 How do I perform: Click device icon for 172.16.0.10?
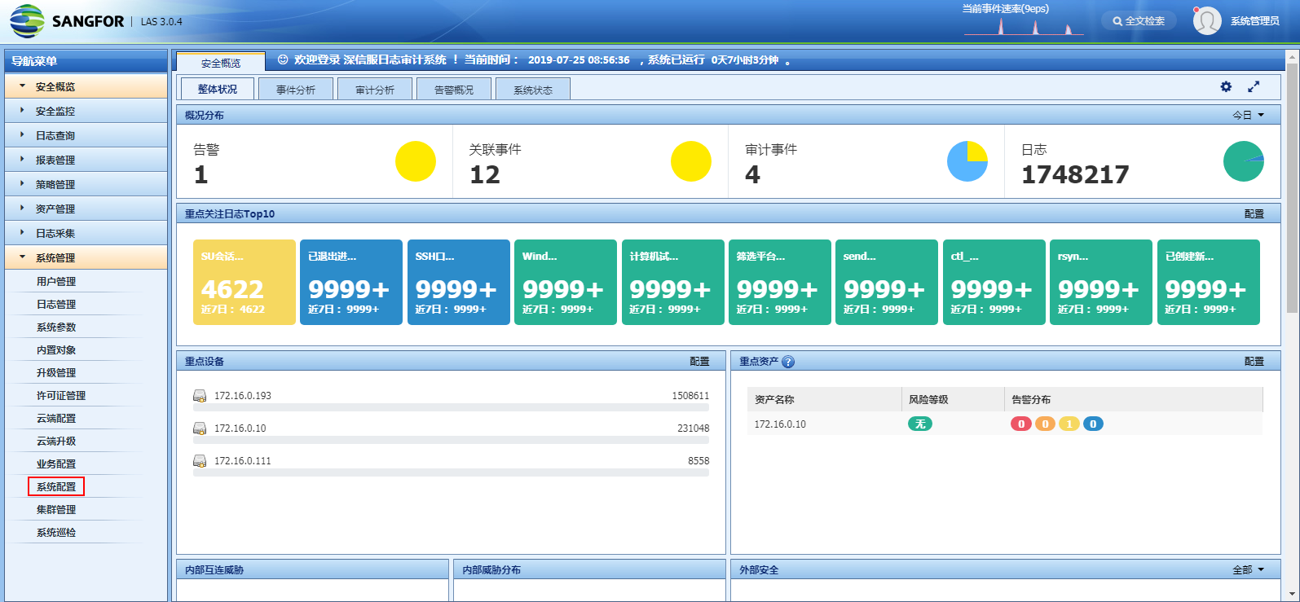pyautogui.click(x=200, y=428)
